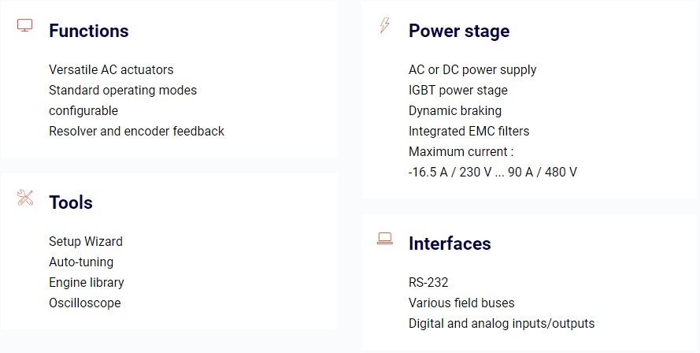Click the laptop icon beside Interfaces
Viewport: 700px width, 353px height.
tap(385, 239)
